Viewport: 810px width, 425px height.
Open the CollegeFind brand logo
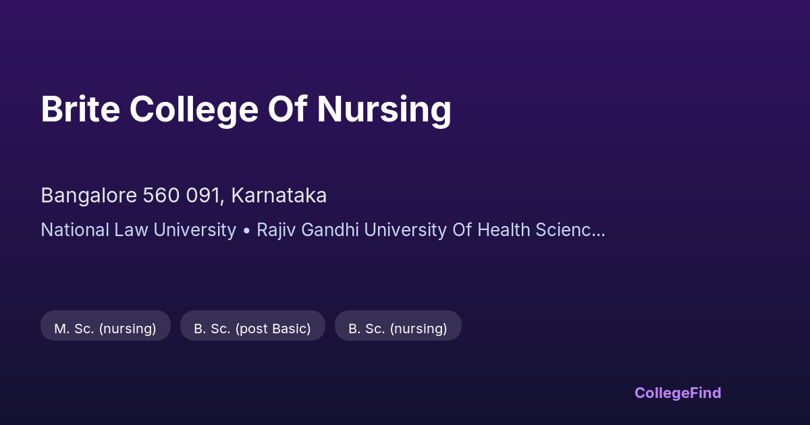(x=678, y=393)
